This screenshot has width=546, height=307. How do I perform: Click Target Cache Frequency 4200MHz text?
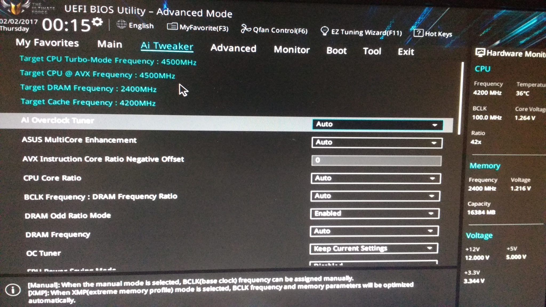point(88,102)
